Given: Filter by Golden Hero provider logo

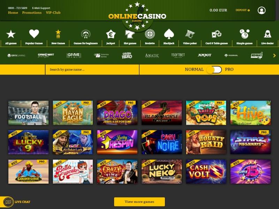Looking at the screenshot, I should click(x=127, y=56).
